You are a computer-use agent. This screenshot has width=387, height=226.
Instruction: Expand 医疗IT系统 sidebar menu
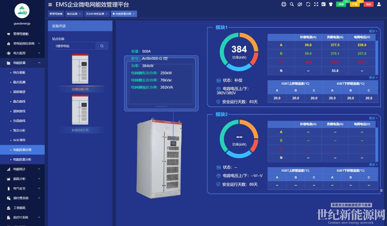point(22,217)
